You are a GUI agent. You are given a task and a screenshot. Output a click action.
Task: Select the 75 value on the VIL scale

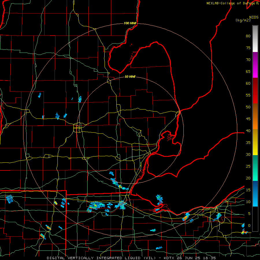tap(248, 48)
